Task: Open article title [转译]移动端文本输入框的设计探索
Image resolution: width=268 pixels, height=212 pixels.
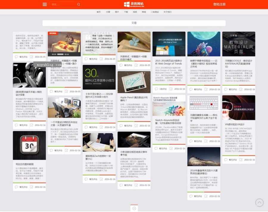Action: pos(29,93)
